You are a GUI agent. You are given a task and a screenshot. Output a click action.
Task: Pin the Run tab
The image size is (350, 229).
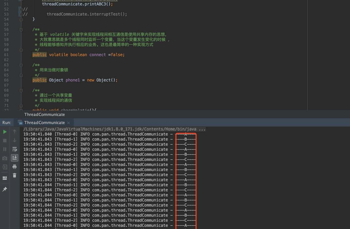pos(5,189)
